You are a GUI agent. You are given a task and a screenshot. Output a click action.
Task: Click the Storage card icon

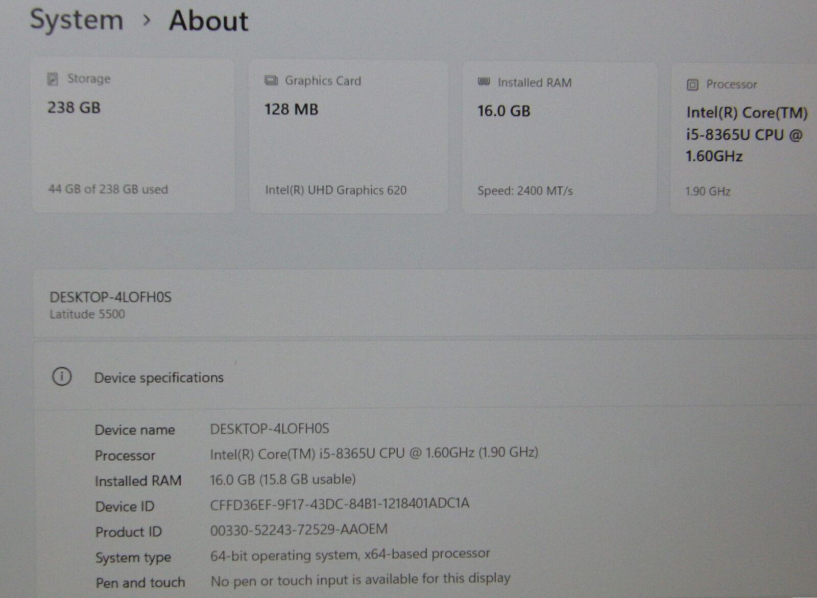(53, 79)
